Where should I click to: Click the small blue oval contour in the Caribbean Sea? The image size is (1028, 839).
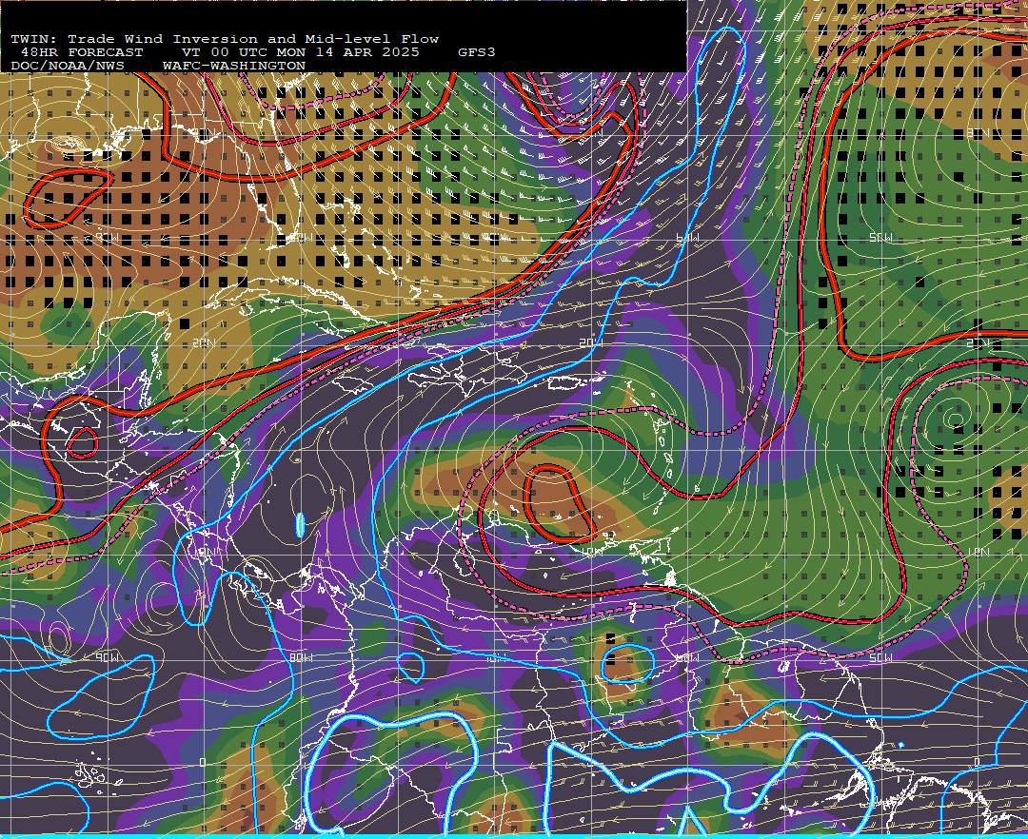(x=300, y=525)
